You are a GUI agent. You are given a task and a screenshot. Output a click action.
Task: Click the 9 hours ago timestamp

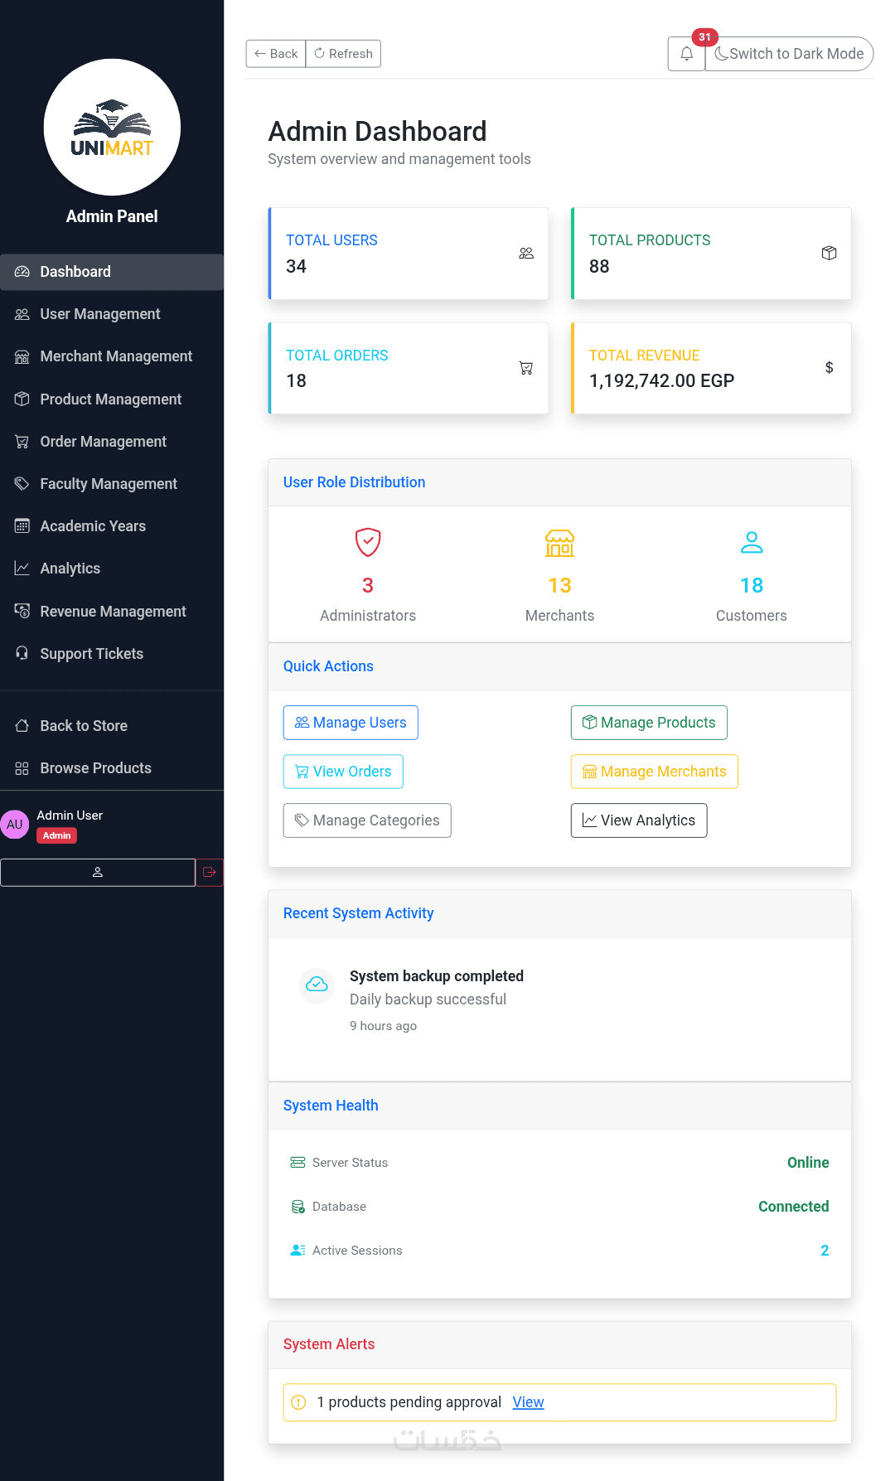383,1026
